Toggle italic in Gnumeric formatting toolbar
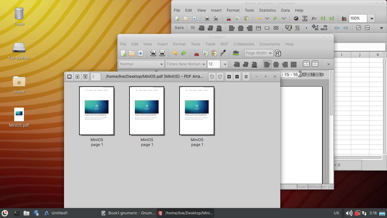Image resolution: width=387 pixels, height=218 pixels. 210,28
